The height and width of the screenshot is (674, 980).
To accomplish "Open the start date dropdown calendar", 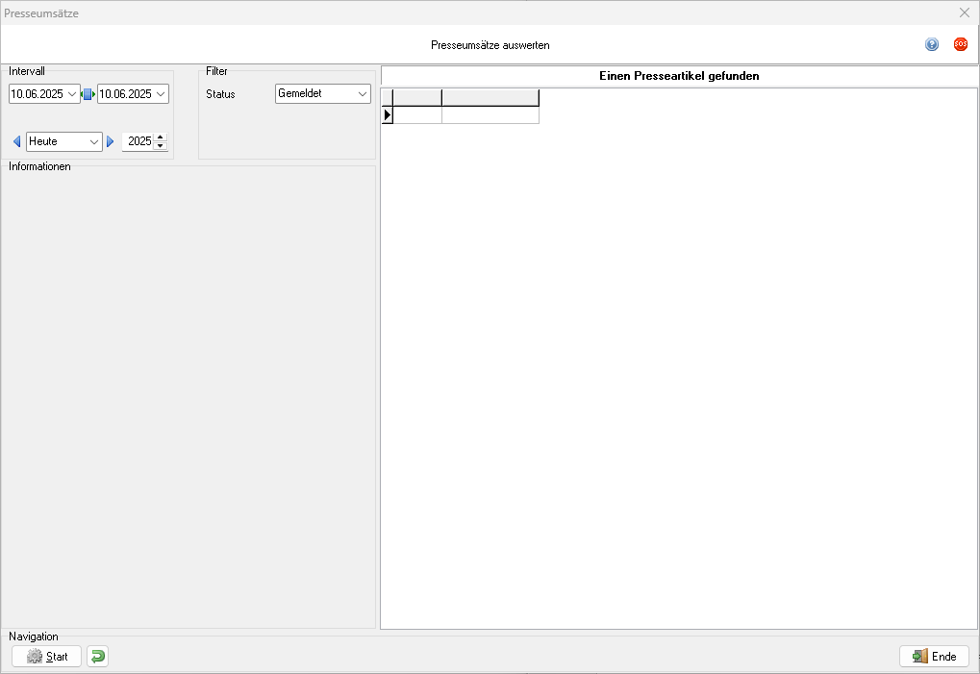I will (72, 94).
